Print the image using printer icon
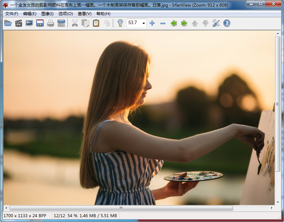Screen dimensions: 284x222 point(51,23)
